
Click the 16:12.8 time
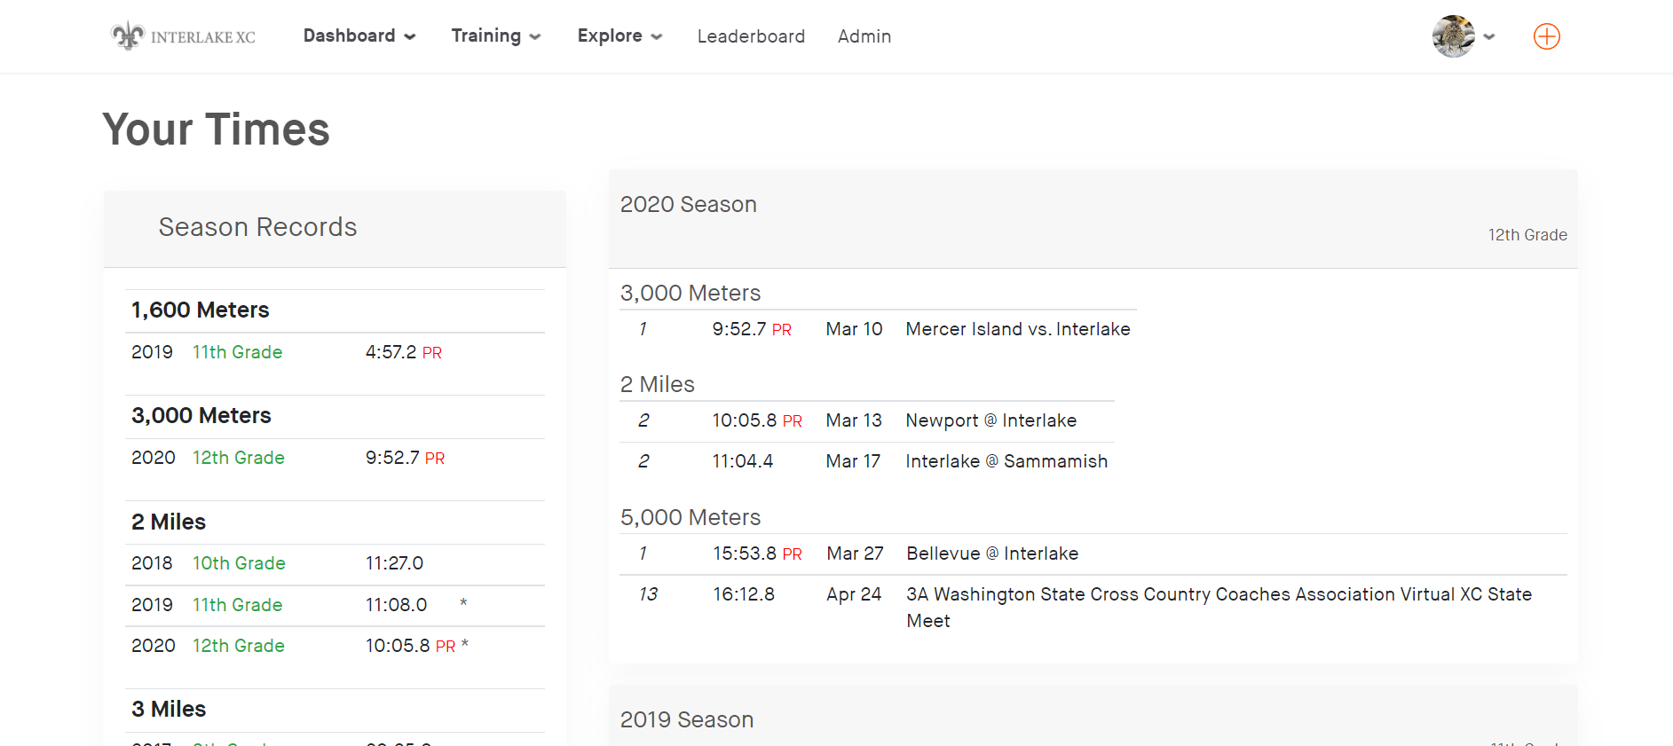point(744,594)
